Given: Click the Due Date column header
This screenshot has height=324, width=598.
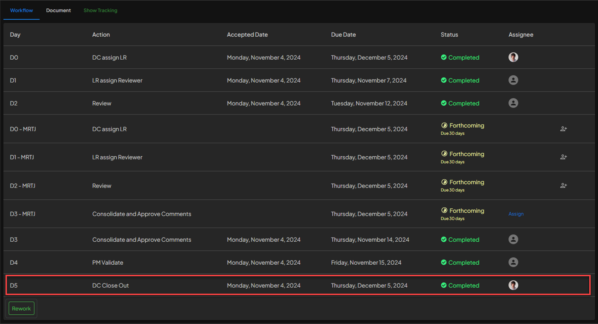Looking at the screenshot, I should (343, 34).
